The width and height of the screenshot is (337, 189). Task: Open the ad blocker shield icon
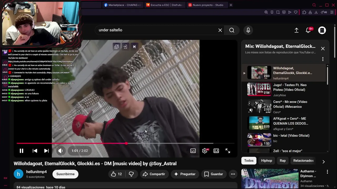click(x=284, y=12)
